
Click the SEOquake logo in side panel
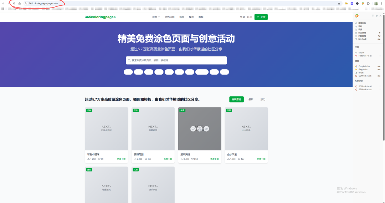[x=357, y=16]
